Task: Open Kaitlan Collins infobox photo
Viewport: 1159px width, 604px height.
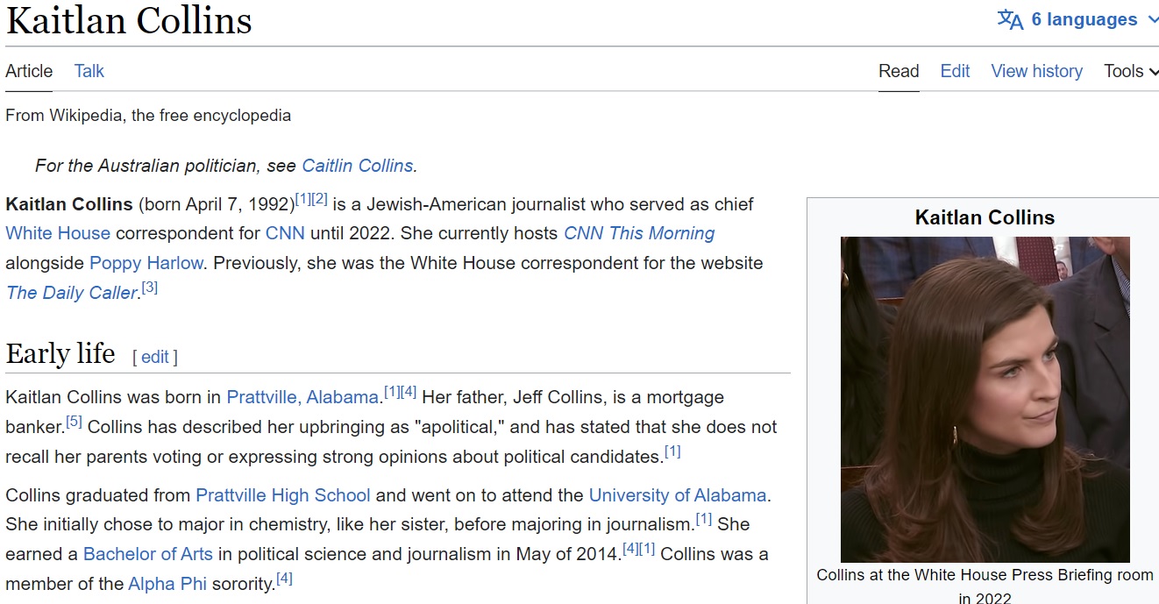Action: coord(985,400)
